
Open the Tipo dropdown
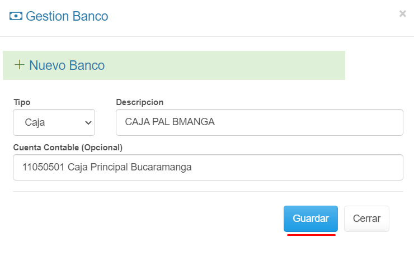(x=54, y=122)
